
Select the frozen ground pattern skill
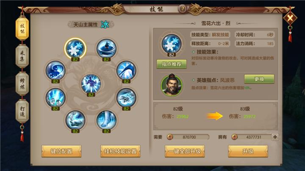126,98
